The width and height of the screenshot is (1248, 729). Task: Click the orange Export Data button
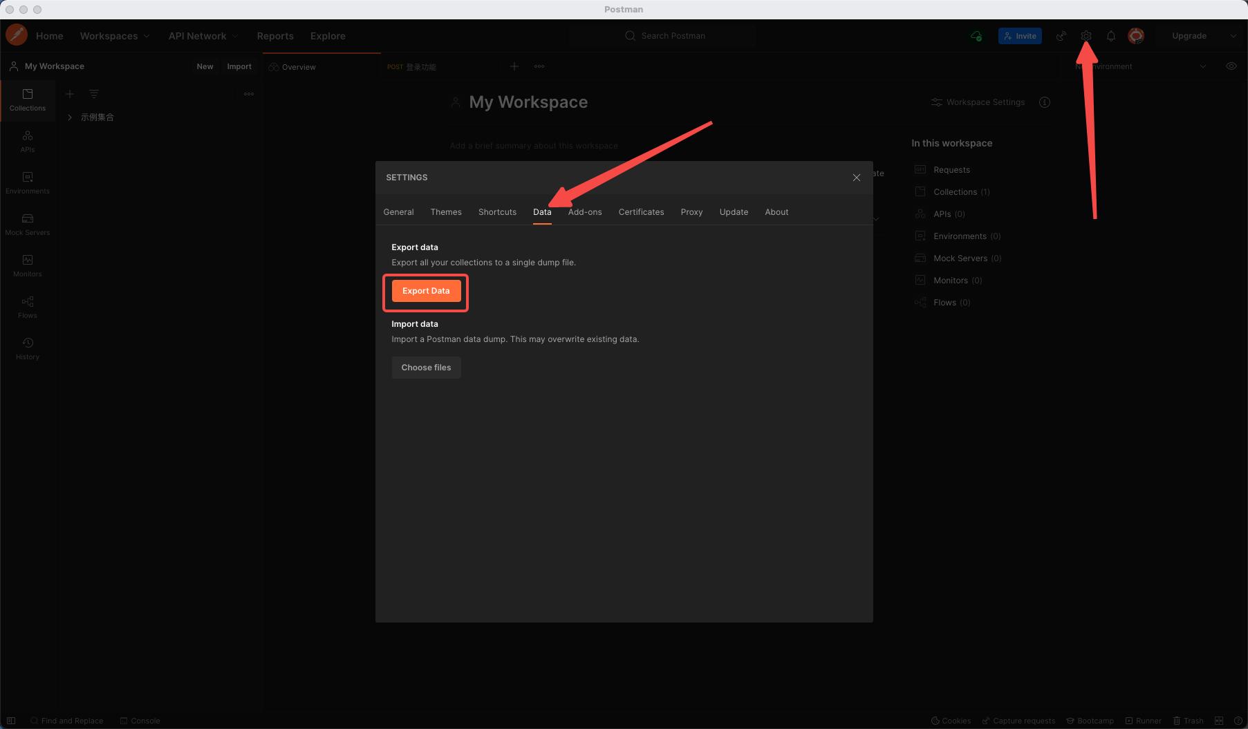[x=426, y=291]
